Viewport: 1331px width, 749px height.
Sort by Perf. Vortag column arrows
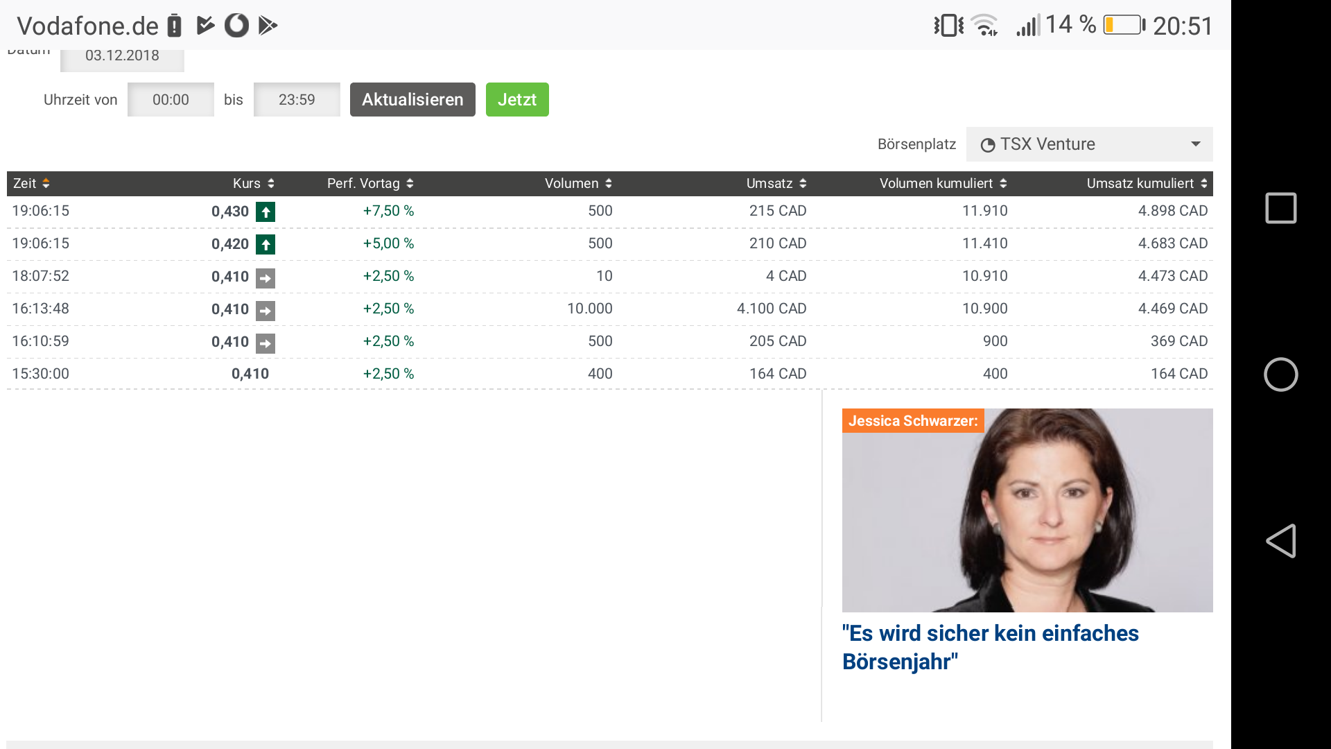click(x=410, y=183)
